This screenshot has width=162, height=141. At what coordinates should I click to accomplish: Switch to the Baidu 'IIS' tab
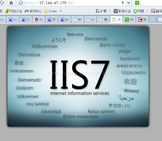[26, 20]
